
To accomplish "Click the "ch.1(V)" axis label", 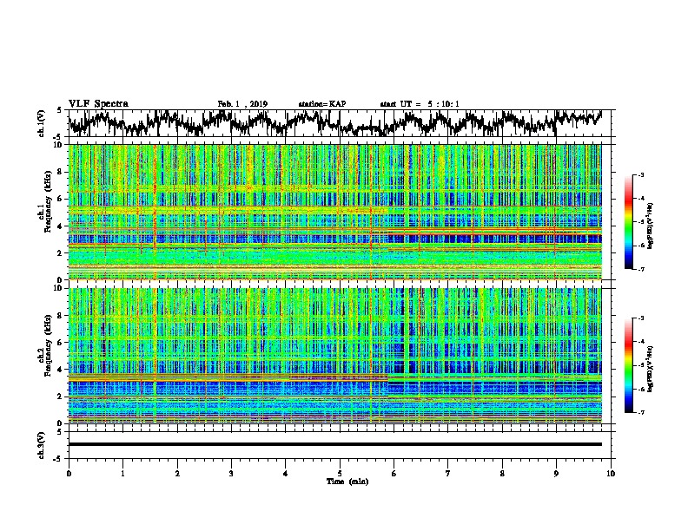I will (x=42, y=123).
